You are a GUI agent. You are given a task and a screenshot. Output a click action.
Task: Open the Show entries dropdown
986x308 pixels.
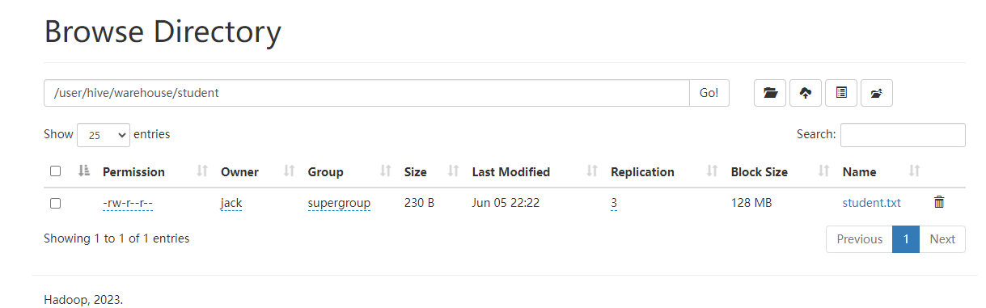click(103, 135)
